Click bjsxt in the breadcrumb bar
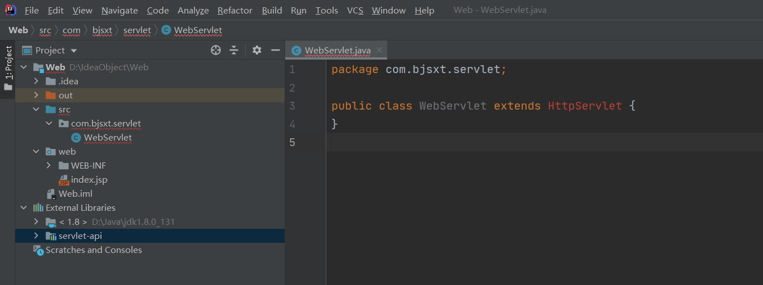The width and height of the screenshot is (763, 285). click(102, 30)
